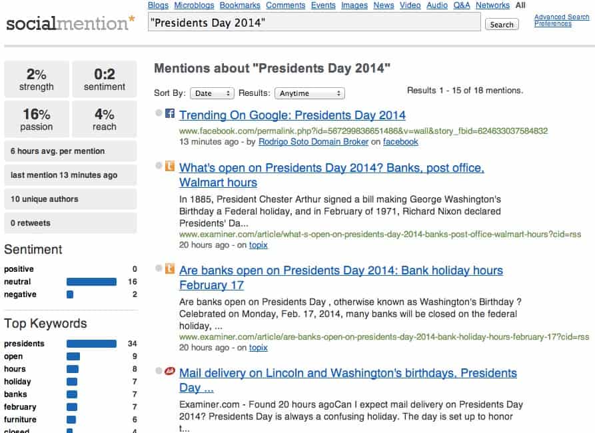
Task: Click the neutral sentiment bar
Action: 91,282
